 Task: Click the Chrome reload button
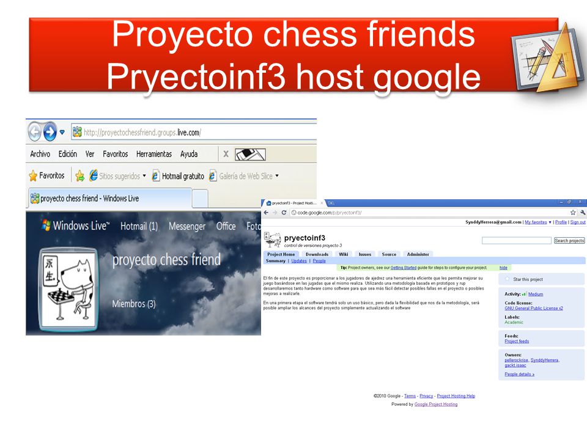pyautogui.click(x=284, y=213)
